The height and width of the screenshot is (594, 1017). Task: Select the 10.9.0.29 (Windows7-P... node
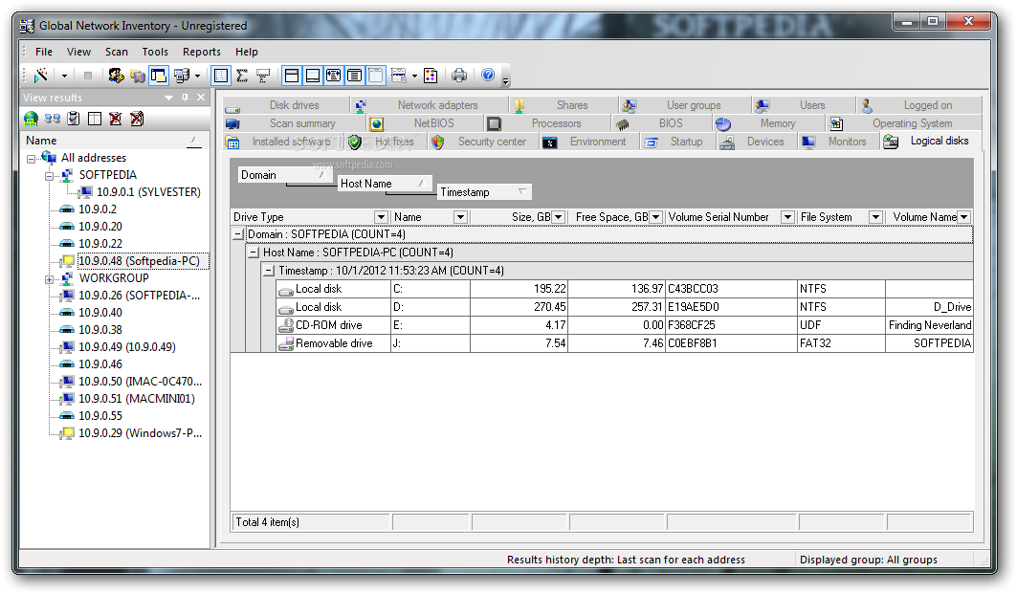point(140,433)
